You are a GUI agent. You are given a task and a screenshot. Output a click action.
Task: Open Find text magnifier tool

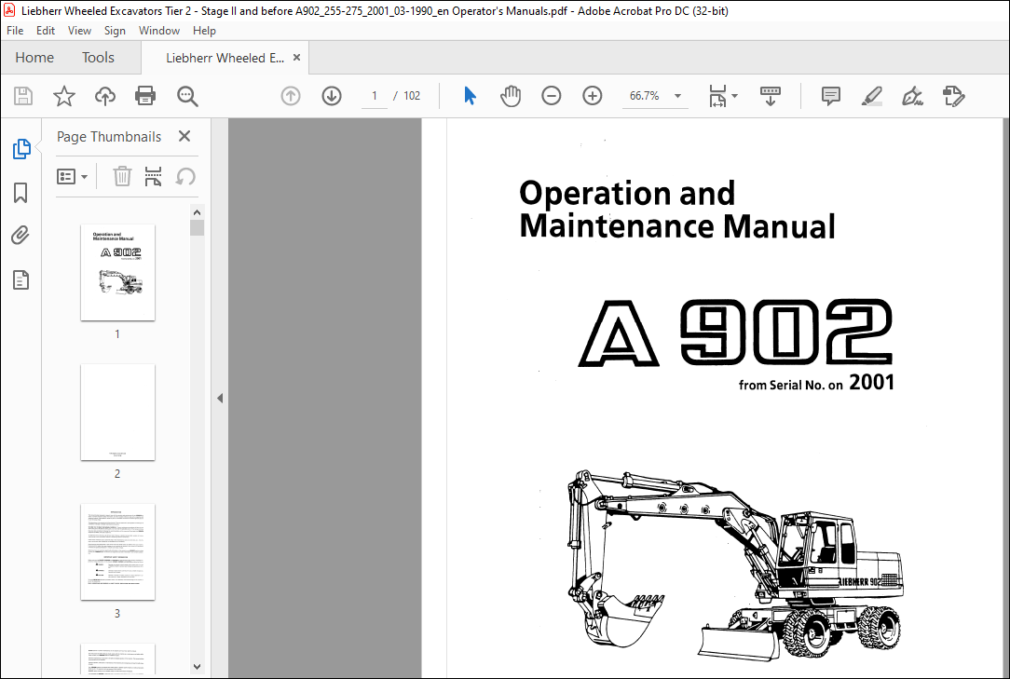tap(187, 96)
